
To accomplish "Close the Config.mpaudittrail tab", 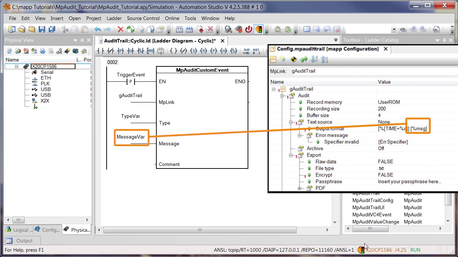I will click(x=386, y=49).
